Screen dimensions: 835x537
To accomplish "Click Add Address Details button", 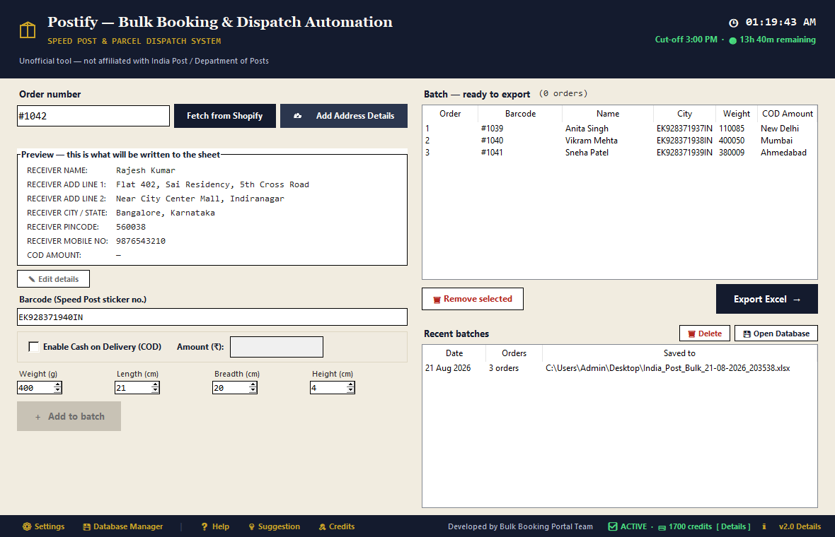I will point(343,116).
